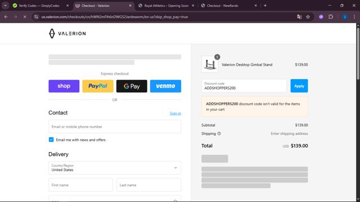Restore down the browser window
The width and height of the screenshot is (360, 202).
pyautogui.click(x=342, y=6)
